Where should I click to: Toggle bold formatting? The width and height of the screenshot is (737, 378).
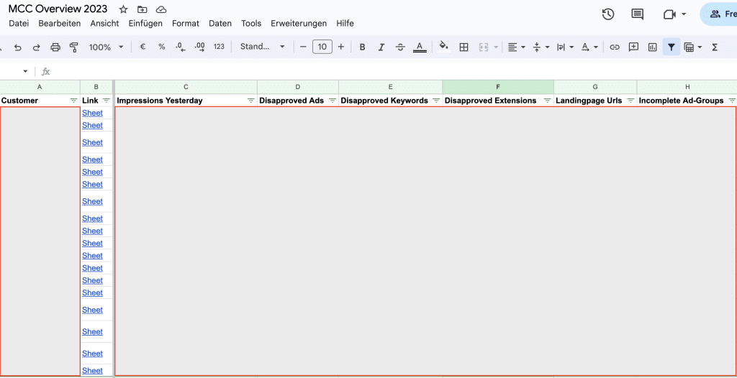coord(362,47)
